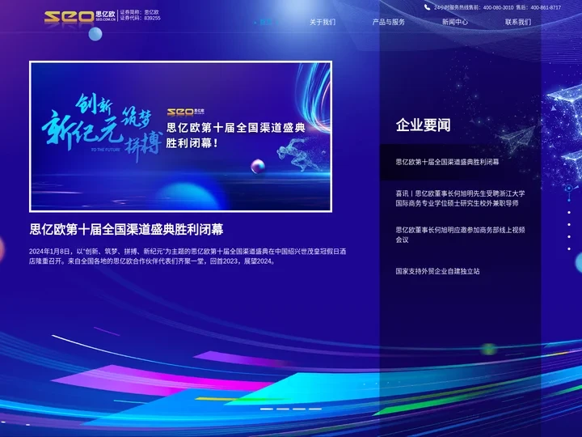Click the 证券代码 839255 text
The height and width of the screenshot is (437, 582).
point(141,18)
